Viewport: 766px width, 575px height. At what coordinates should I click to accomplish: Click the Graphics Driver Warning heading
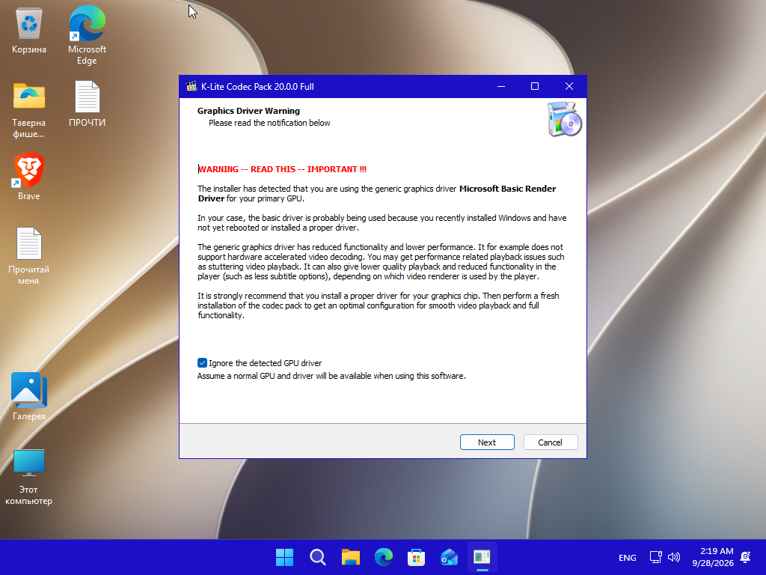pyautogui.click(x=248, y=111)
